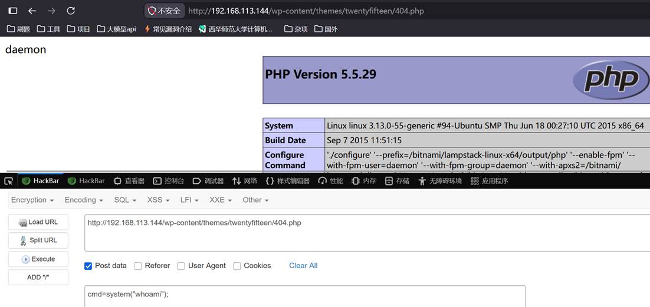Click the HackBar URL text area
The height and width of the screenshot is (307, 650).
367,233
